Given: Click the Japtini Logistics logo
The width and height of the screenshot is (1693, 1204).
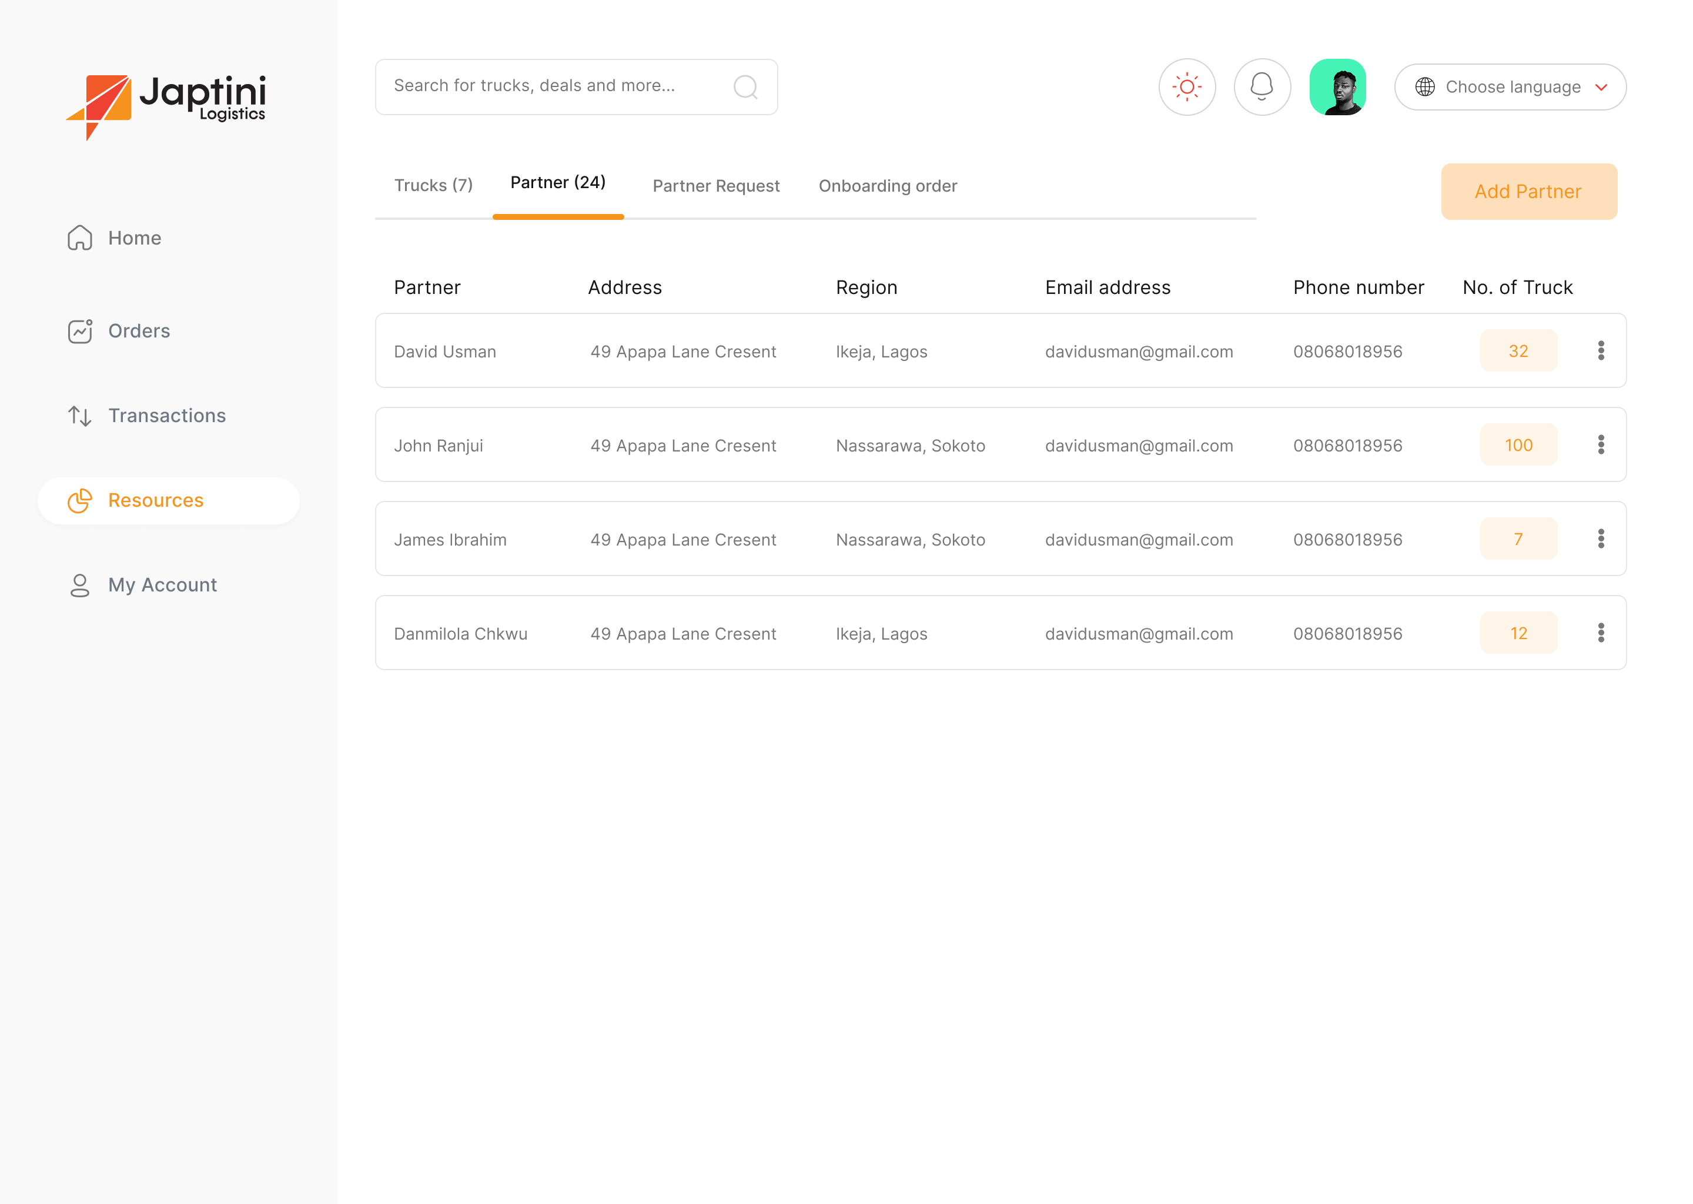Looking at the screenshot, I should 166,107.
